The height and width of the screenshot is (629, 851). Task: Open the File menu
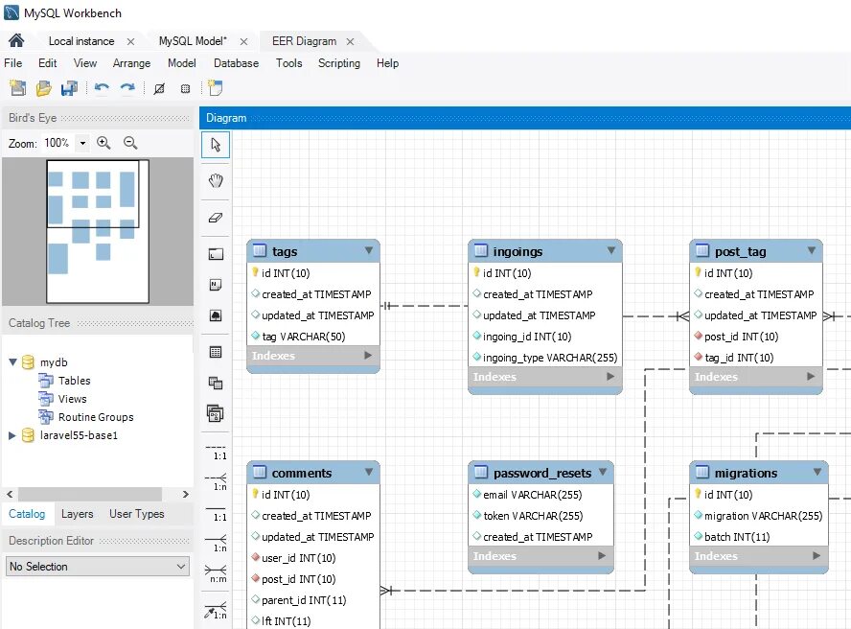[x=13, y=63]
